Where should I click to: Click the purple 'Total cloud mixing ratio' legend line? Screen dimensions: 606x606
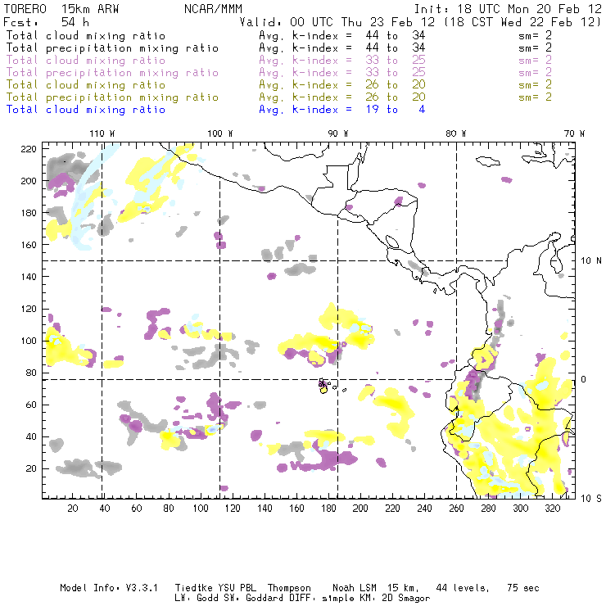pos(86,61)
